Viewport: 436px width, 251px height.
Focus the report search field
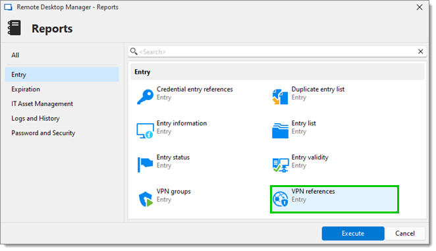[x=277, y=51]
